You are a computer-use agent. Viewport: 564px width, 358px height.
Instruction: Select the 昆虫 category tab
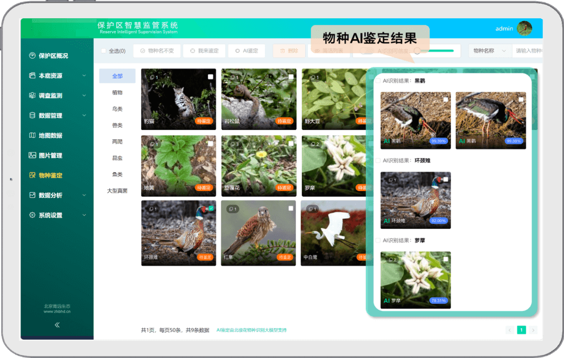point(117,158)
